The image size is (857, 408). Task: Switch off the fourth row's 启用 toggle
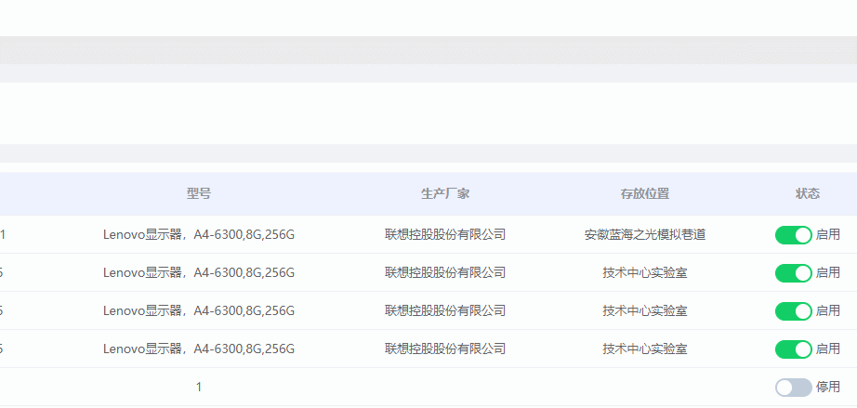point(793,349)
